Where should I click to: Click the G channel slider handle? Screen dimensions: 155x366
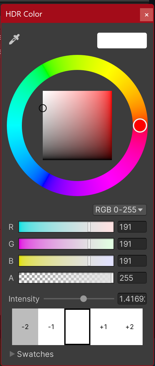pos(89,244)
